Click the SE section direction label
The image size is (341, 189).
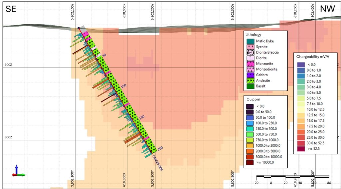(x=11, y=9)
